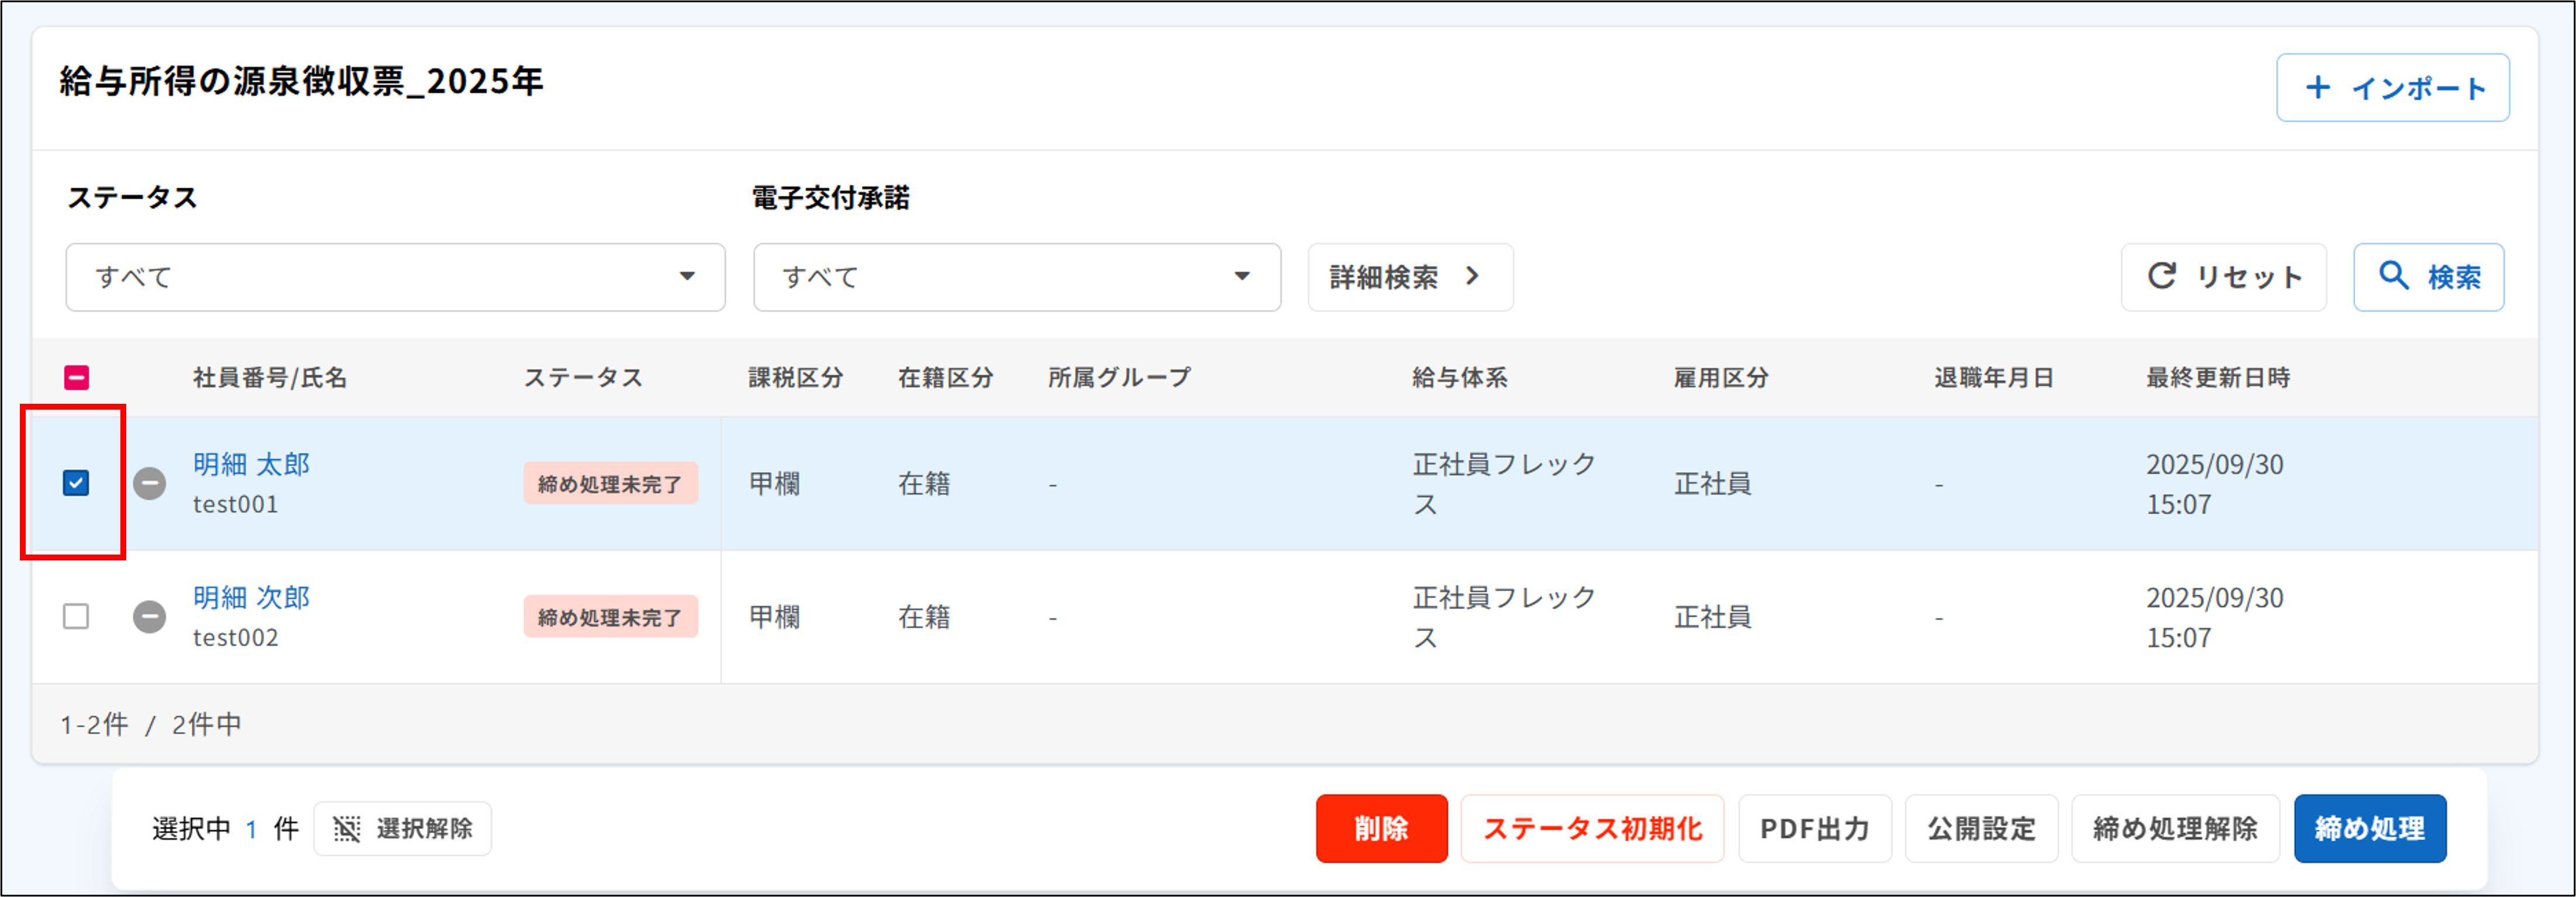This screenshot has height=897, width=2576.
Task: Uncheck the 明細 太郎 row checkbox
Action: [75, 483]
